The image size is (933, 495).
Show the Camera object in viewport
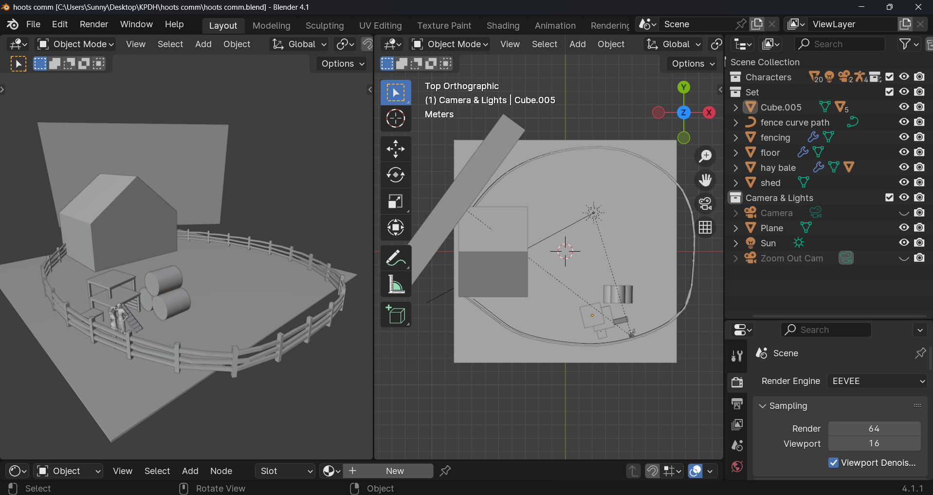(904, 213)
